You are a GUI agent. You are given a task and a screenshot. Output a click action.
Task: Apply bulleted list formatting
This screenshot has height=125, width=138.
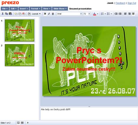coord(108,14)
